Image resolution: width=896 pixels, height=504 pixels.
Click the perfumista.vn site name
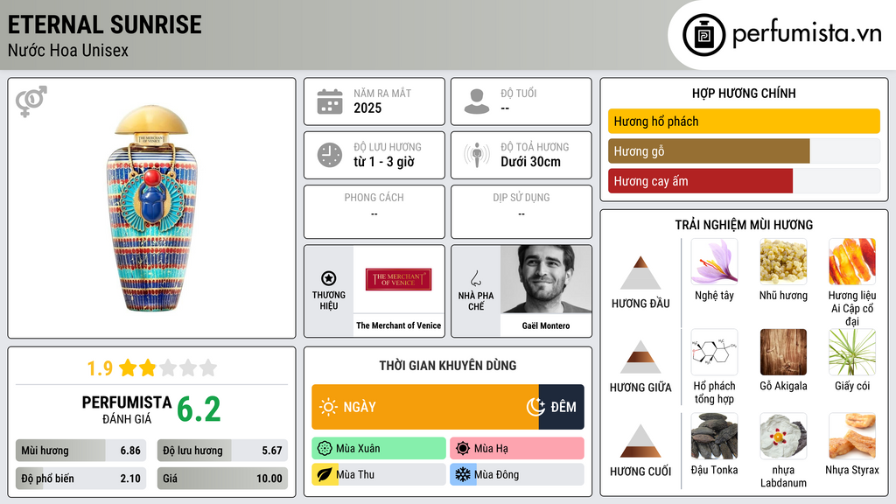(x=807, y=34)
